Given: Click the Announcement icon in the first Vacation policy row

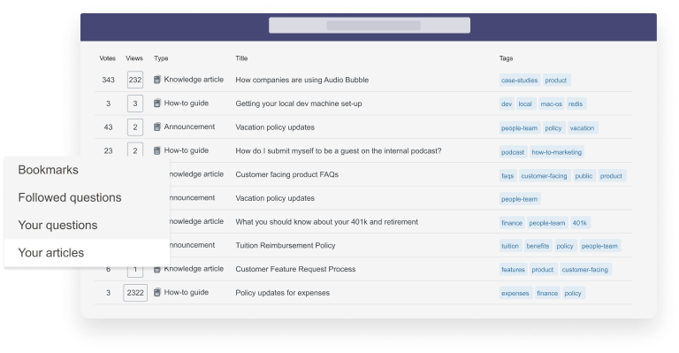Looking at the screenshot, I should (157, 127).
